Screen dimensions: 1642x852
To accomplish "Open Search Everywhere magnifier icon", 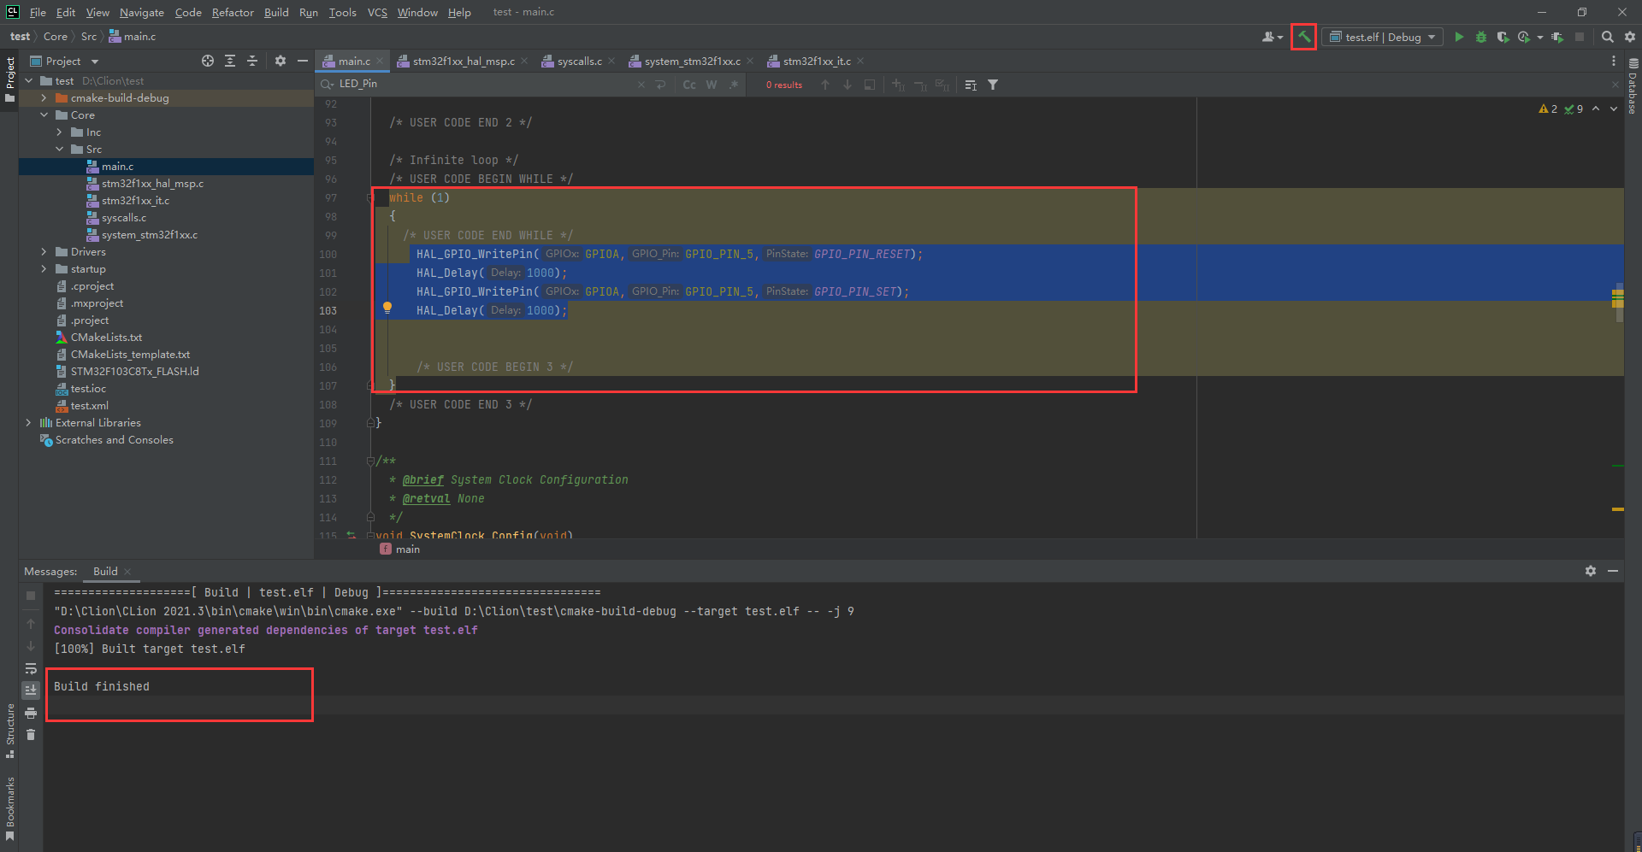I will point(1608,37).
